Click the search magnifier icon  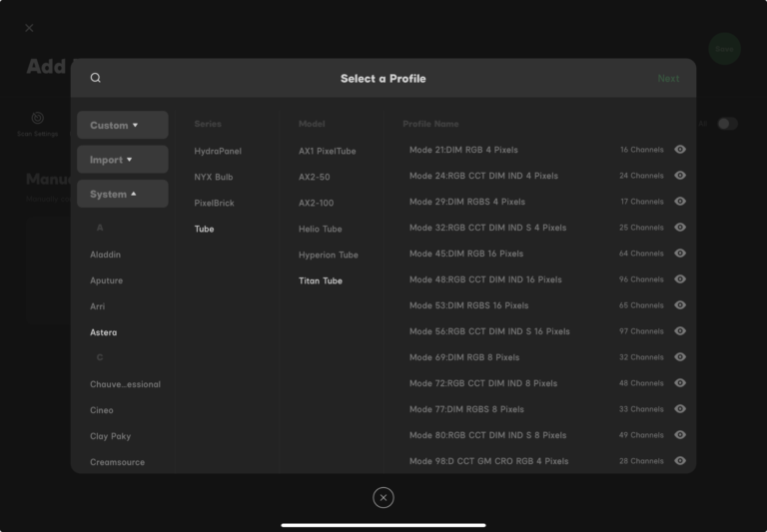click(96, 78)
